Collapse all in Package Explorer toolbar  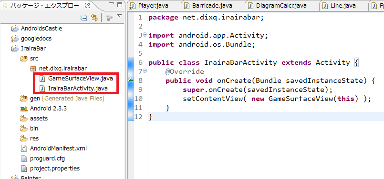coord(84,18)
